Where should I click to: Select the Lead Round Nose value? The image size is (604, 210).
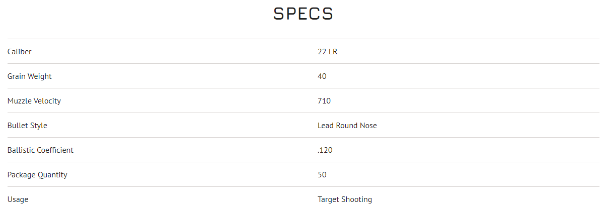(347, 126)
